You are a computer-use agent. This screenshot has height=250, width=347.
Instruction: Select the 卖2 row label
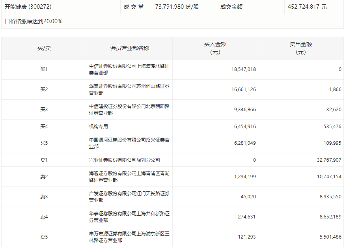click(44, 177)
